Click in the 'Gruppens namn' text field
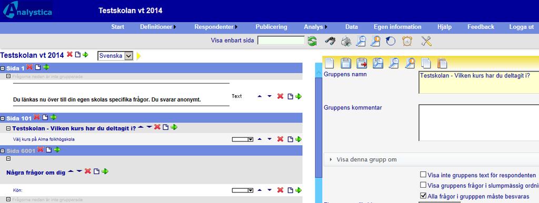Viewport: 539px width, 203px height. pyautogui.click(x=478, y=82)
